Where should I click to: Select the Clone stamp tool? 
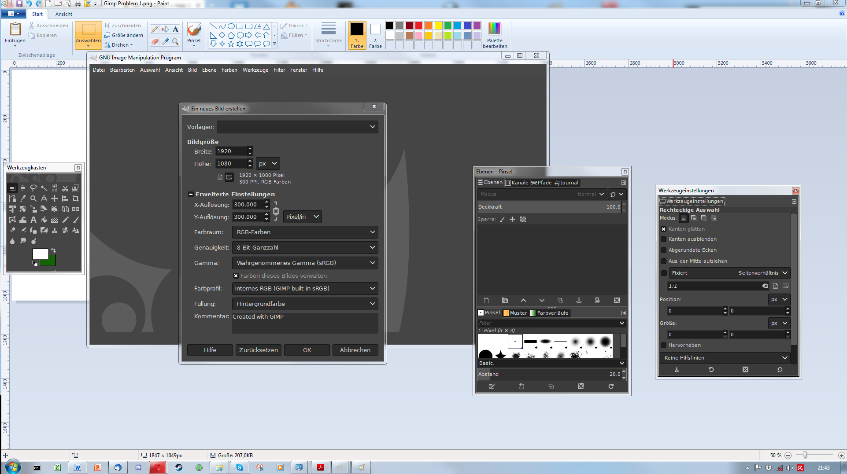coord(55,230)
